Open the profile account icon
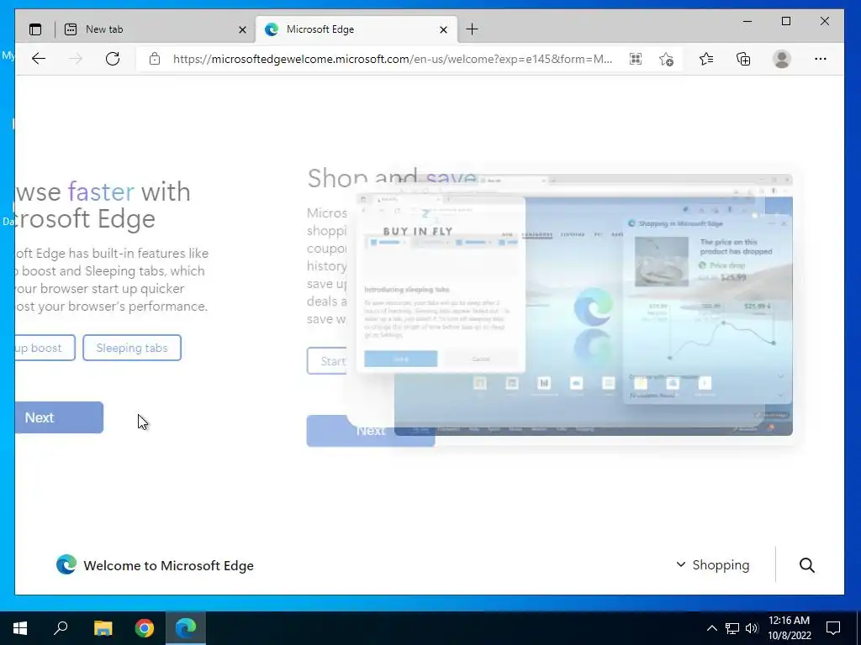861x645 pixels. pyautogui.click(x=781, y=59)
